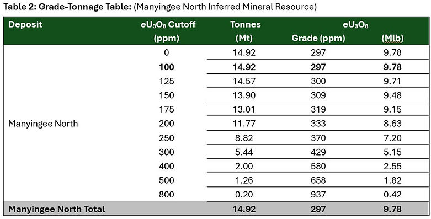Click Mlb '9.78' in the Total row
431x219 pixels.
(392, 210)
